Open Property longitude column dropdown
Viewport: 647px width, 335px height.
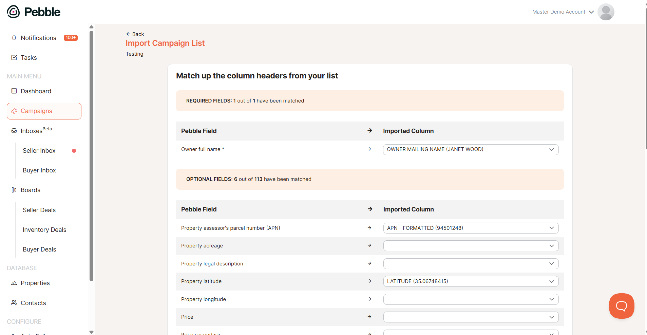click(x=471, y=299)
